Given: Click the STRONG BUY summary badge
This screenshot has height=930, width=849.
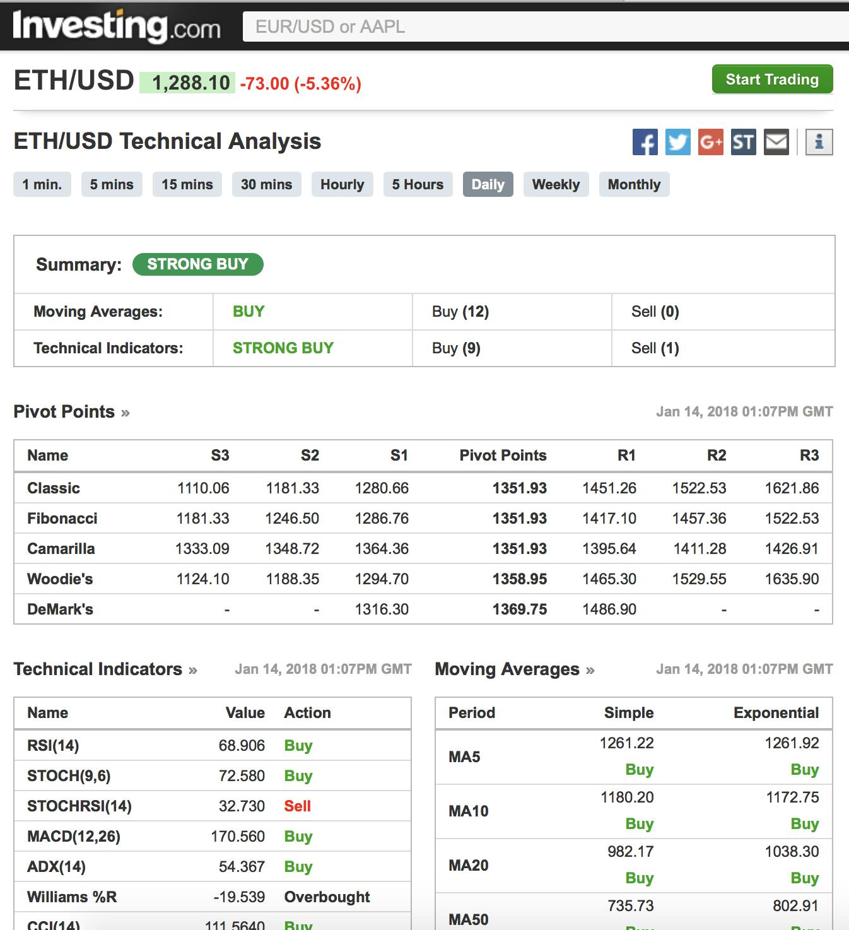Looking at the screenshot, I should [x=198, y=264].
